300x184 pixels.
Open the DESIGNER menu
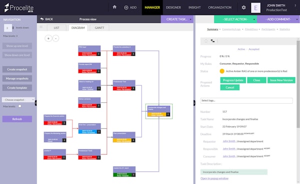[173, 7]
